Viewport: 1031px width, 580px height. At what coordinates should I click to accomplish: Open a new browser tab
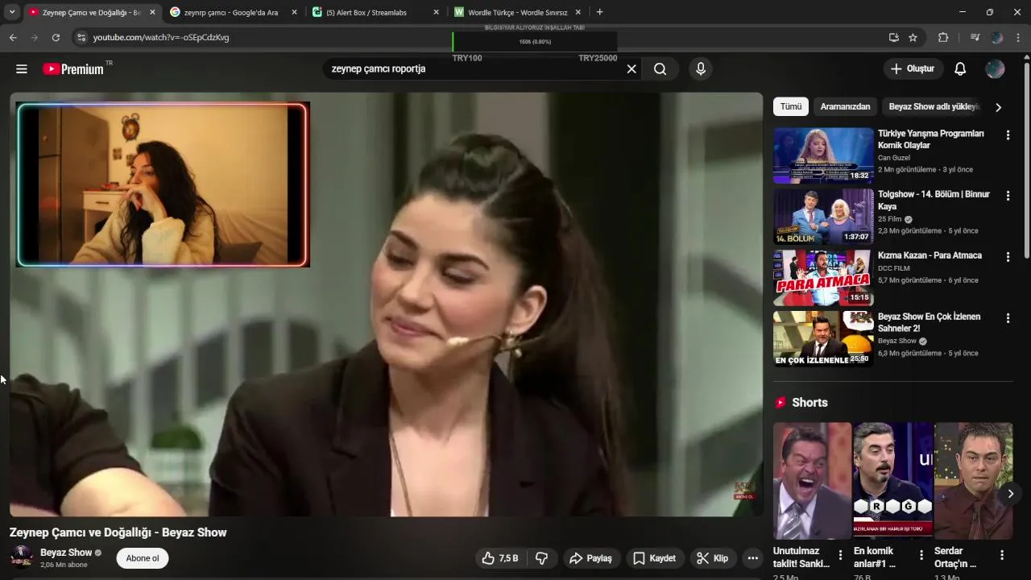(x=599, y=12)
